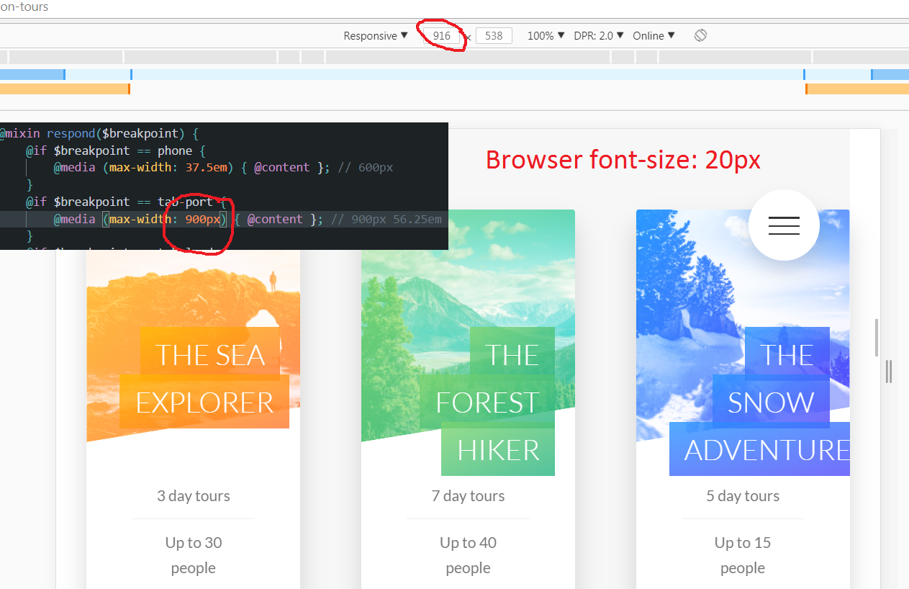This screenshot has width=909, height=589.
Task: Click the "EXPLORER" heading text
Action: pos(204,403)
